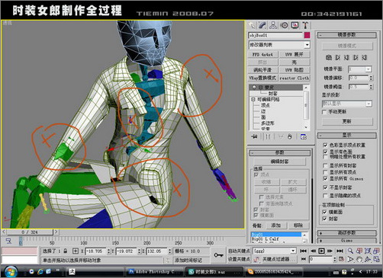Image resolution: width=383 pixels, height=278 pixels.
Task: Click go to start playback button
Action: coord(303,251)
